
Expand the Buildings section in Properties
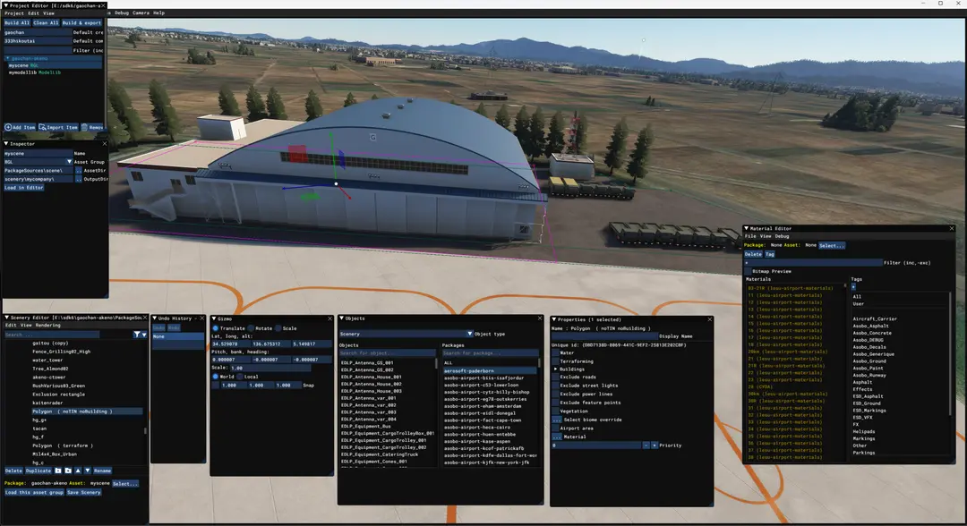(x=556, y=369)
